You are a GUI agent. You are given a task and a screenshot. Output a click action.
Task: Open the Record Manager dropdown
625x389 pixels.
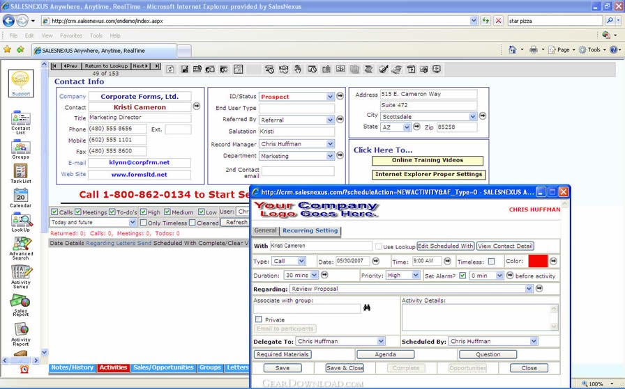coord(330,144)
